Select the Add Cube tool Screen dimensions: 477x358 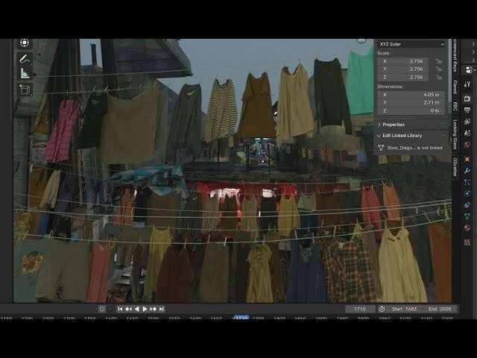click(x=25, y=89)
